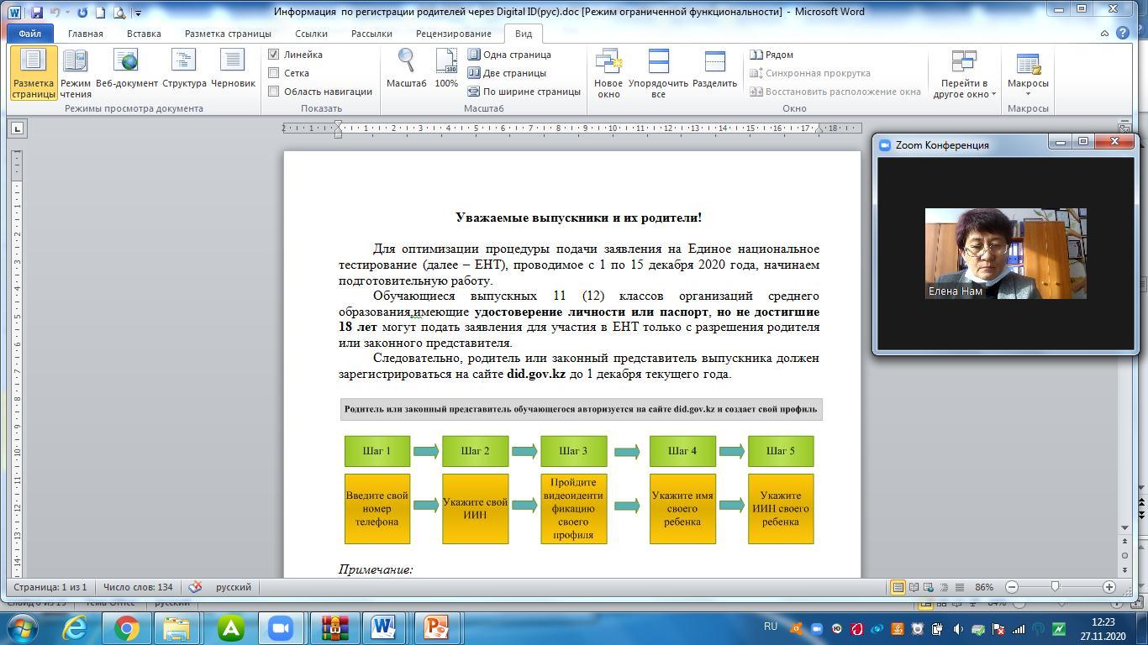Enable the Область навигации checkbox

[x=273, y=92]
